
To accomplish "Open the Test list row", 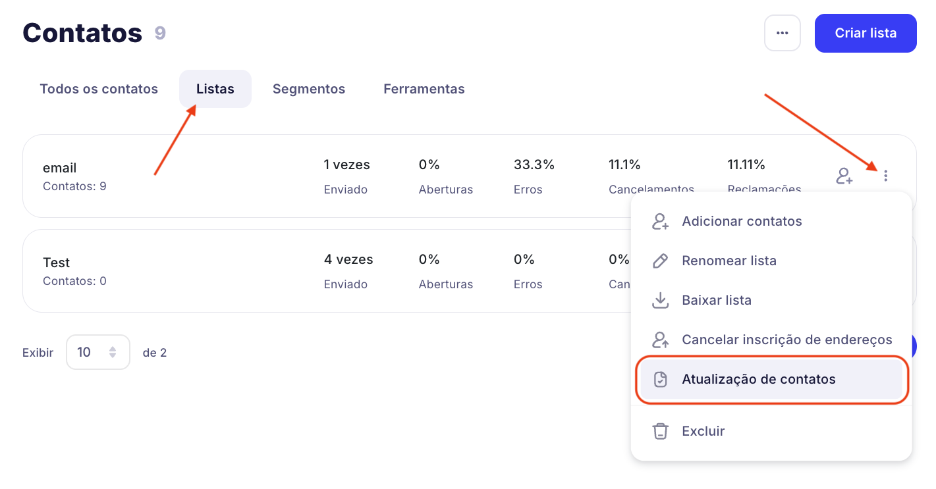I will coord(57,263).
